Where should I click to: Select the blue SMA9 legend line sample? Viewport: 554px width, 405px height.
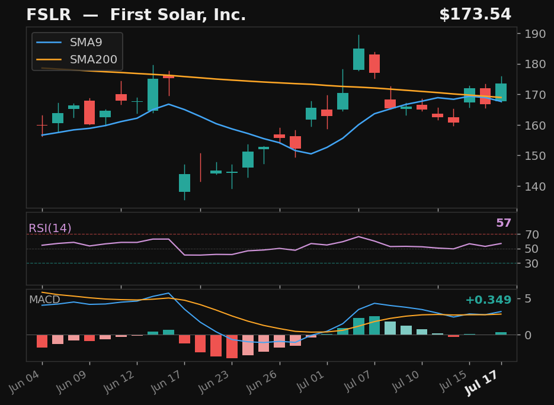point(49,43)
